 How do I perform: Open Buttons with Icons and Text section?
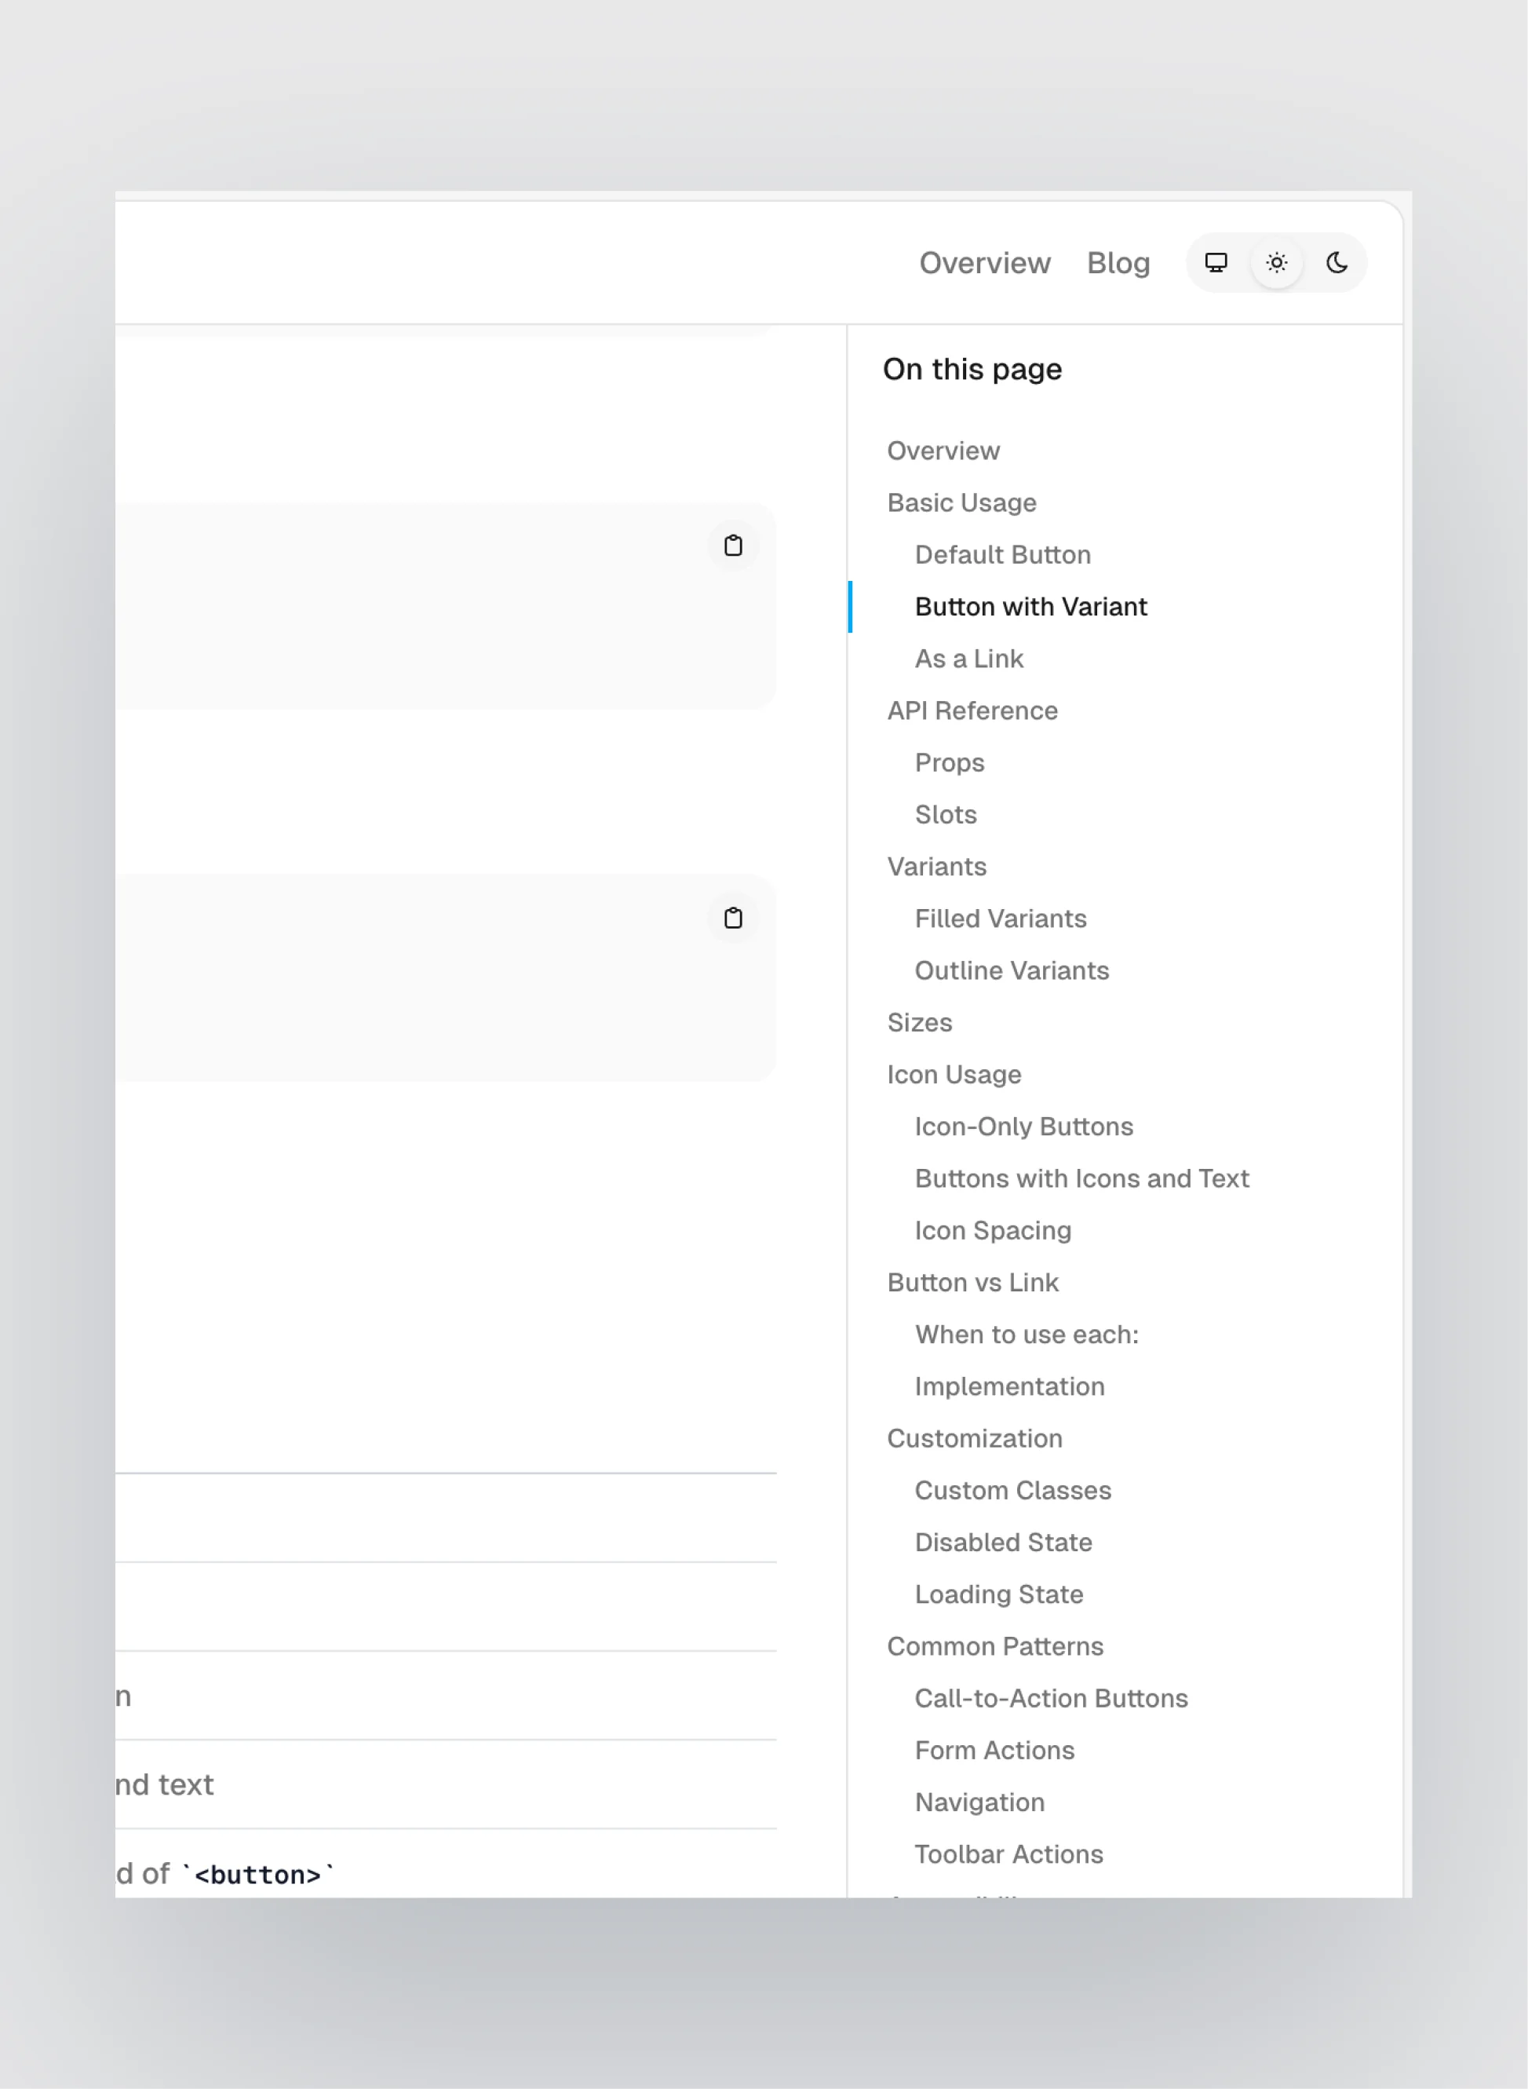tap(1082, 1178)
